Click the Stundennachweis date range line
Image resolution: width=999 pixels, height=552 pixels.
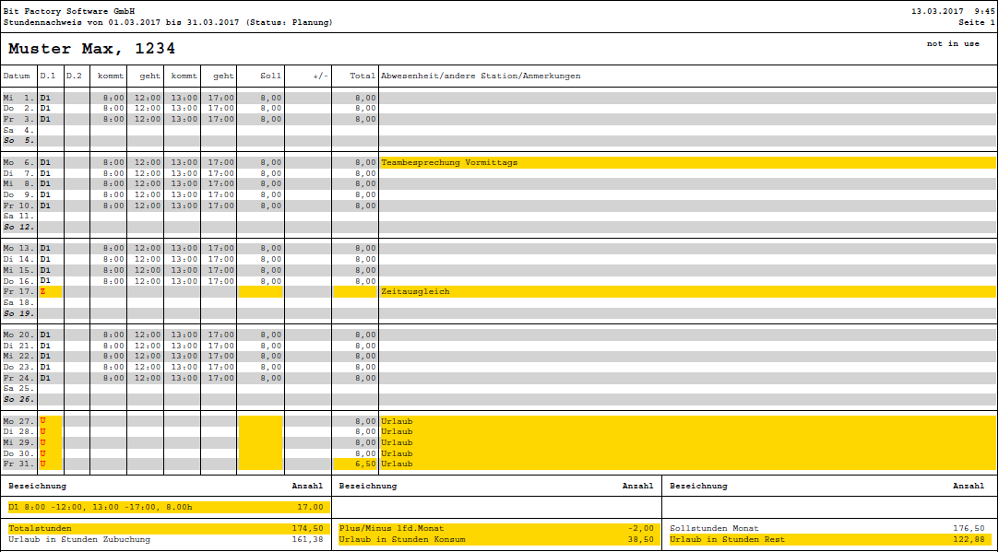click(x=168, y=22)
